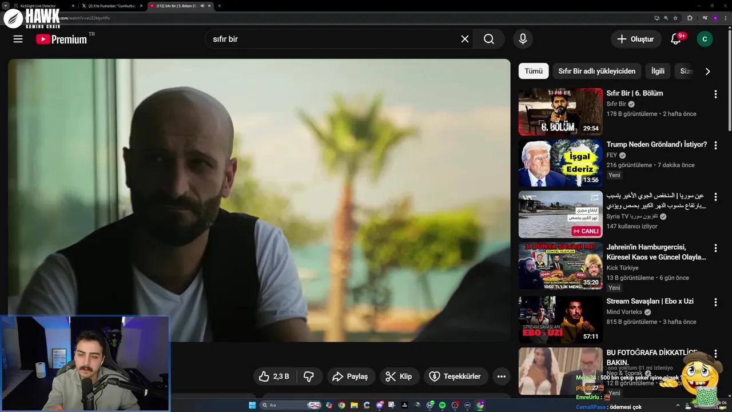
Task: Dislike the video with thumbs down
Action: (309, 377)
